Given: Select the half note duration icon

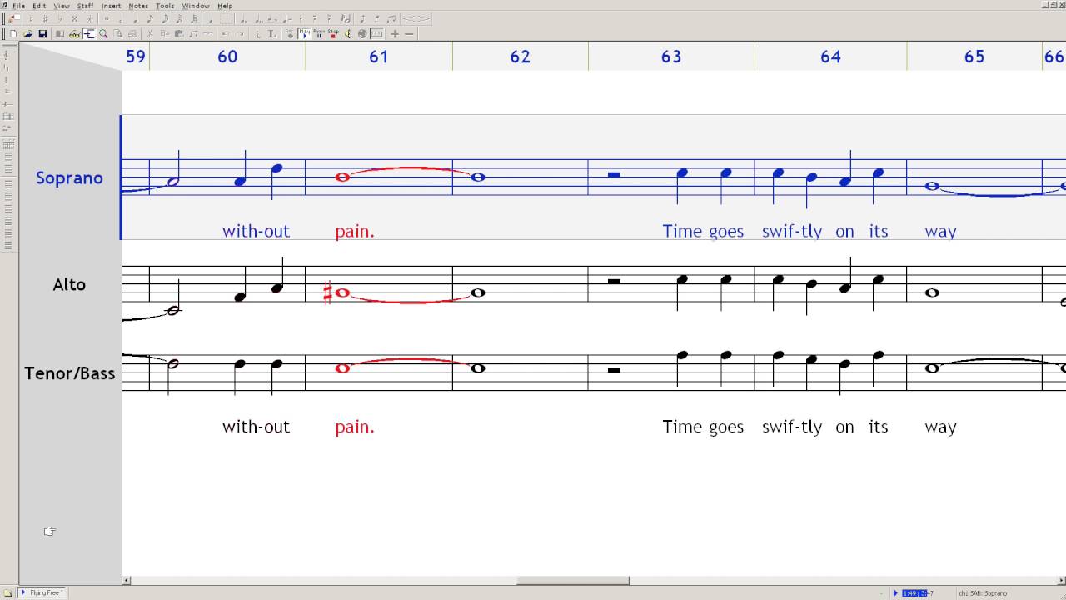Looking at the screenshot, I should [x=121, y=18].
